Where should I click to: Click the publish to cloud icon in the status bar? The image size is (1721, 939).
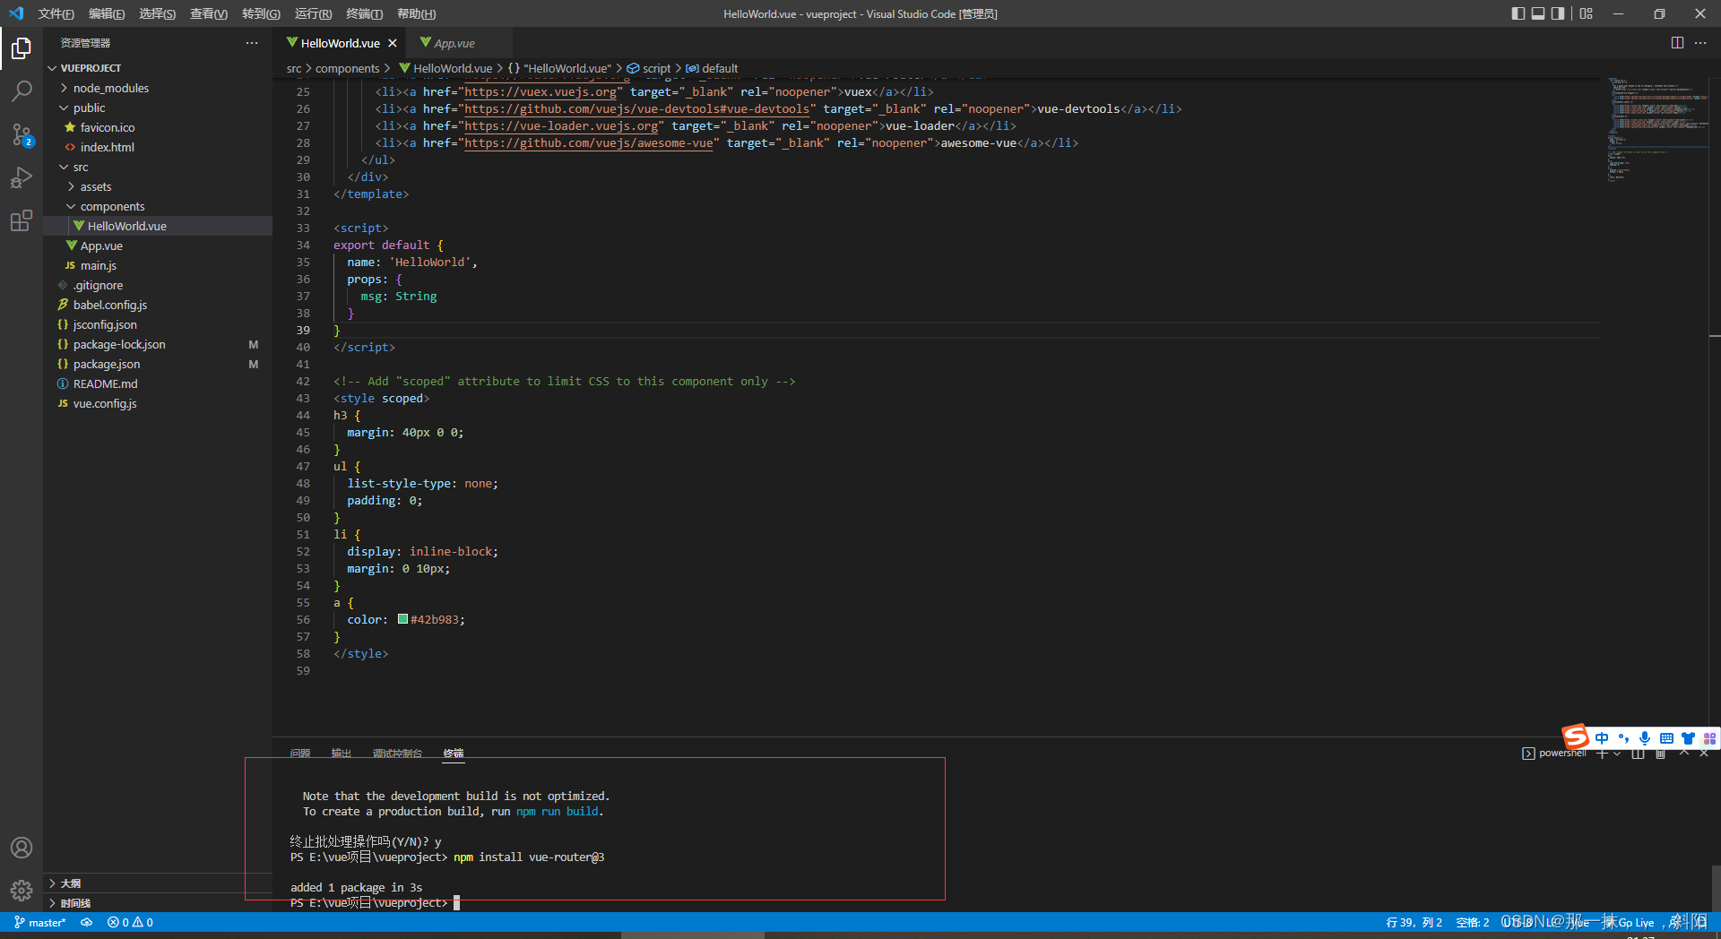[x=87, y=922]
